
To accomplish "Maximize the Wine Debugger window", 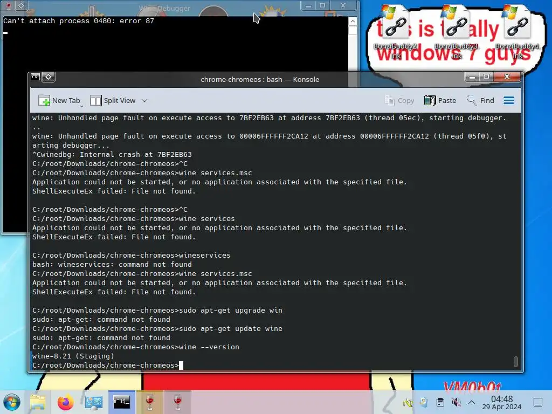I will (322, 5).
